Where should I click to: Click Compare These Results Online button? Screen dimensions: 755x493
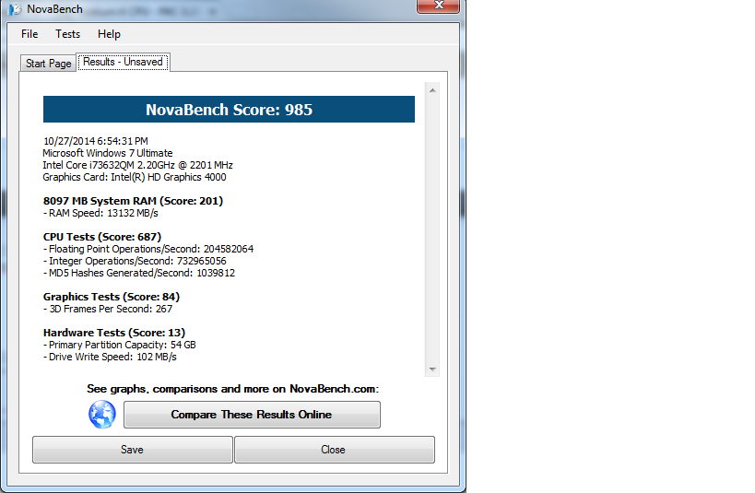coord(252,415)
